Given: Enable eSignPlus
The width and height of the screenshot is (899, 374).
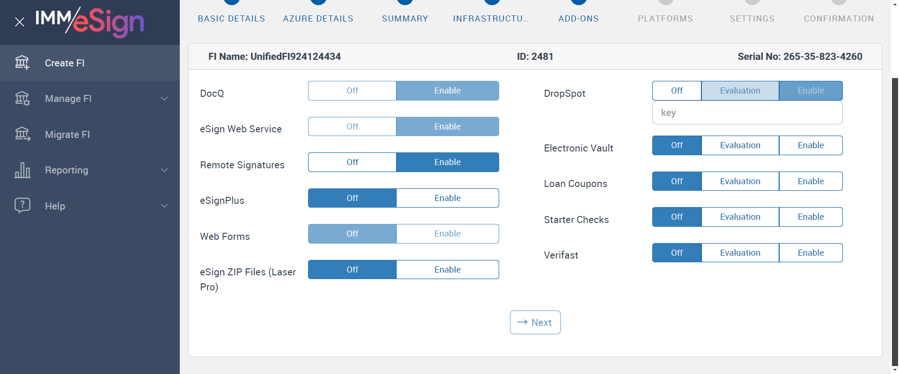Looking at the screenshot, I should [448, 198].
